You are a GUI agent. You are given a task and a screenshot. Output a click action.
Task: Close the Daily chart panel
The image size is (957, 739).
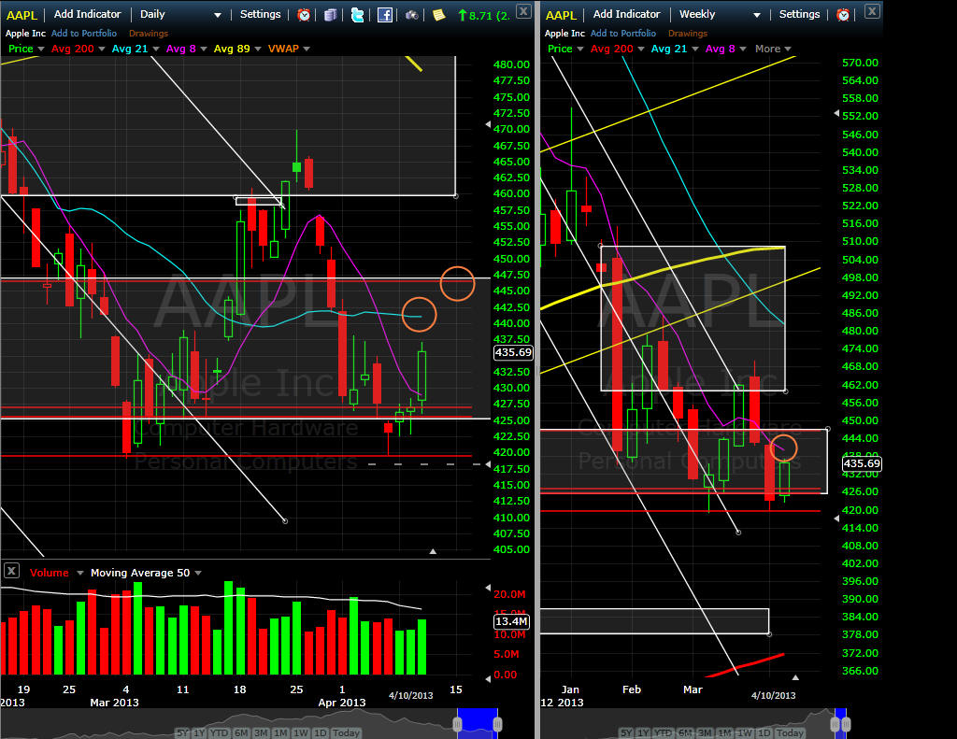523,11
